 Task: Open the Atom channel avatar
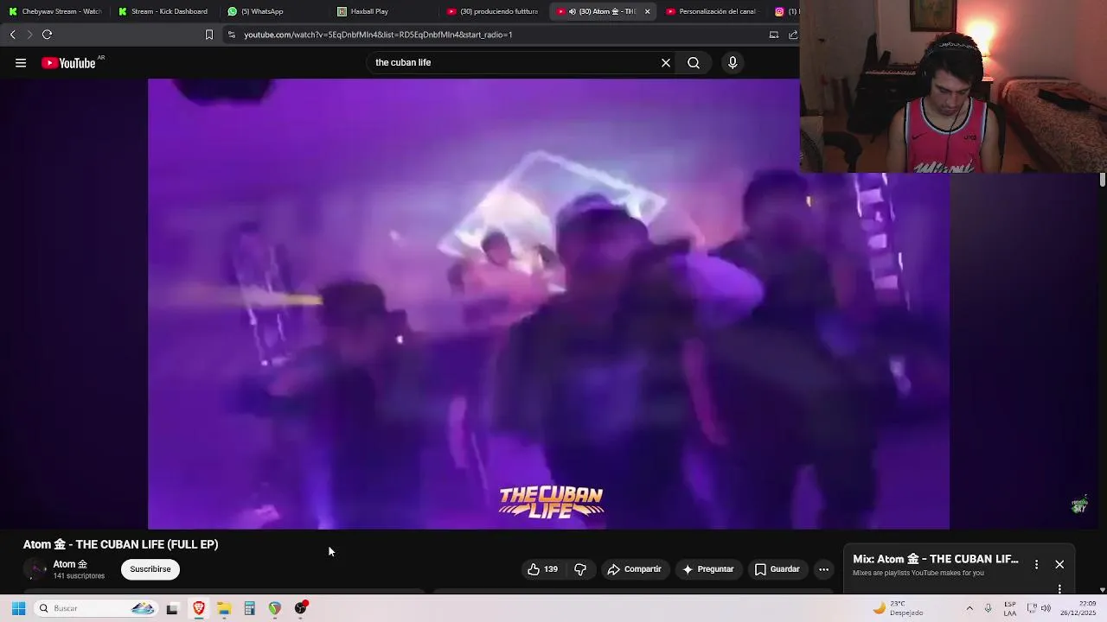click(x=35, y=569)
